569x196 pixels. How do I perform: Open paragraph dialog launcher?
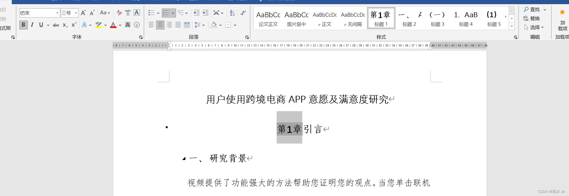click(247, 37)
